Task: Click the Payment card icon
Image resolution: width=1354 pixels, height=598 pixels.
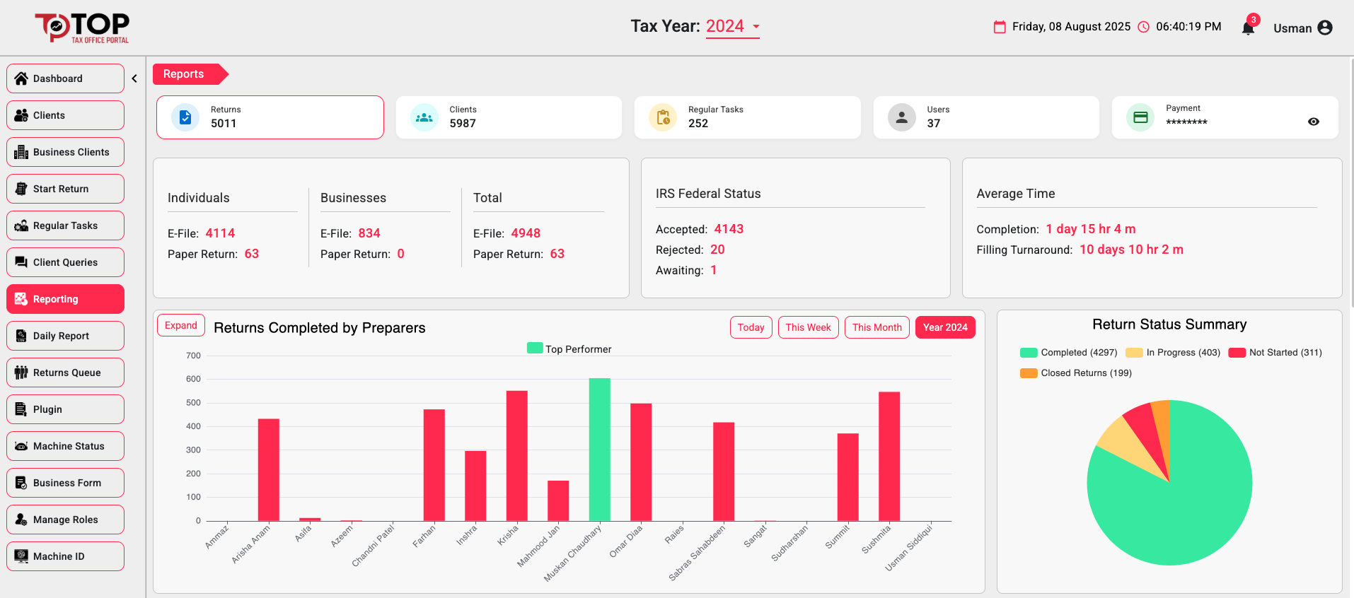Action: (x=1140, y=117)
